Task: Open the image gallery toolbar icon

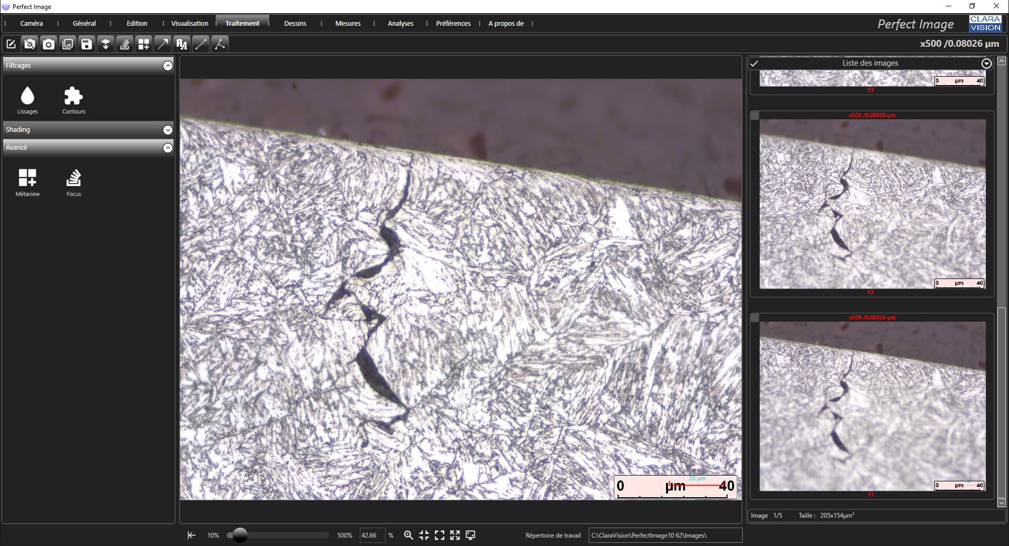Action: click(67, 44)
